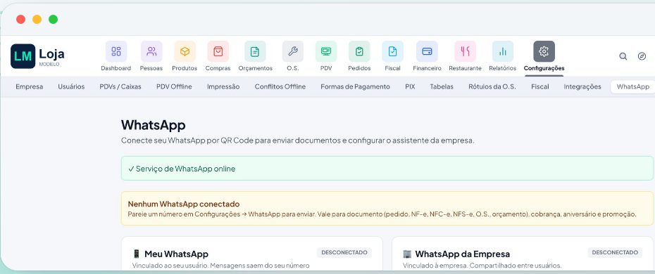Switch to the Usuários settings tab
Viewport: 655px width, 274px height.
[71, 86]
